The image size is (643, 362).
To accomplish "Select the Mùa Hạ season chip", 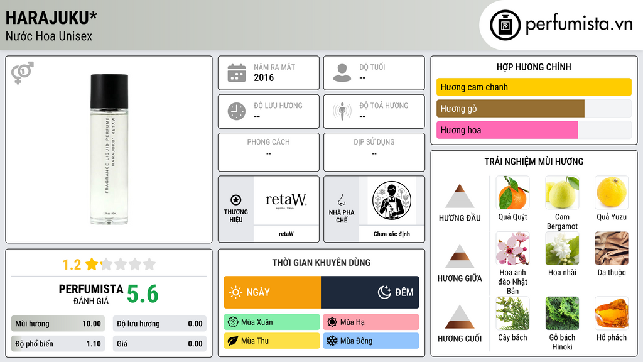I will point(371,322).
